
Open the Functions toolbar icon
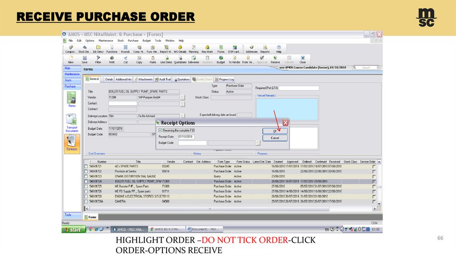(112, 49)
